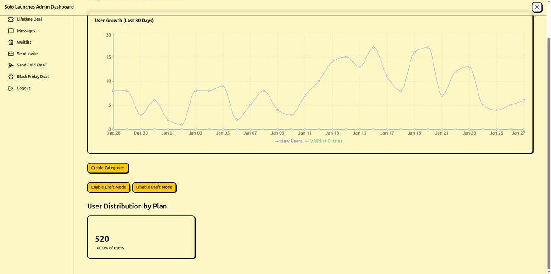
Task: Click the User Growth (Last 30 Days) heading
Action: coord(124,21)
